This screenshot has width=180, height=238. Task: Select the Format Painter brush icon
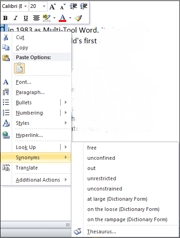pyautogui.click(x=78, y=18)
